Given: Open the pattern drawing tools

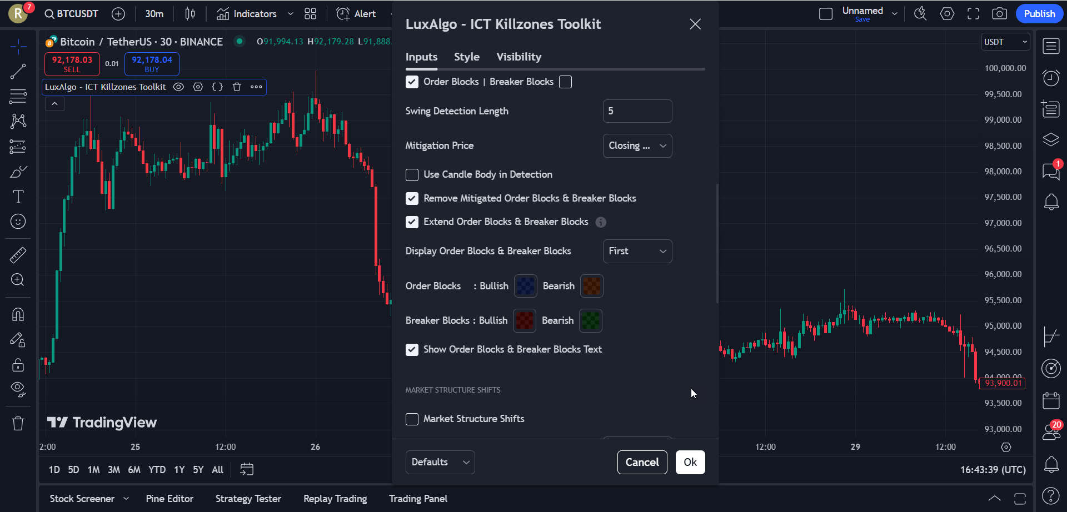Looking at the screenshot, I should (18, 121).
